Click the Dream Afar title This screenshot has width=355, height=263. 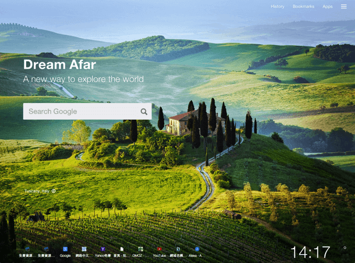coord(59,64)
